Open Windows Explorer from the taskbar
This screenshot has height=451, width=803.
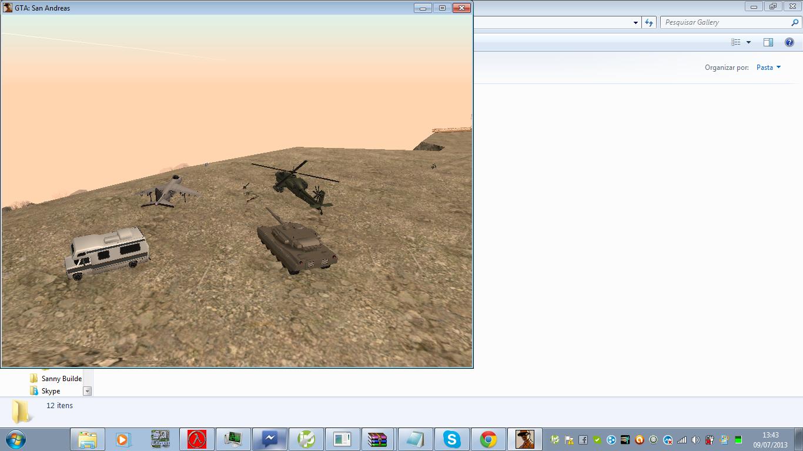click(x=88, y=439)
